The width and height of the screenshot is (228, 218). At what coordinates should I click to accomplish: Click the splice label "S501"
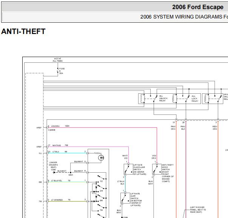pos(71,175)
